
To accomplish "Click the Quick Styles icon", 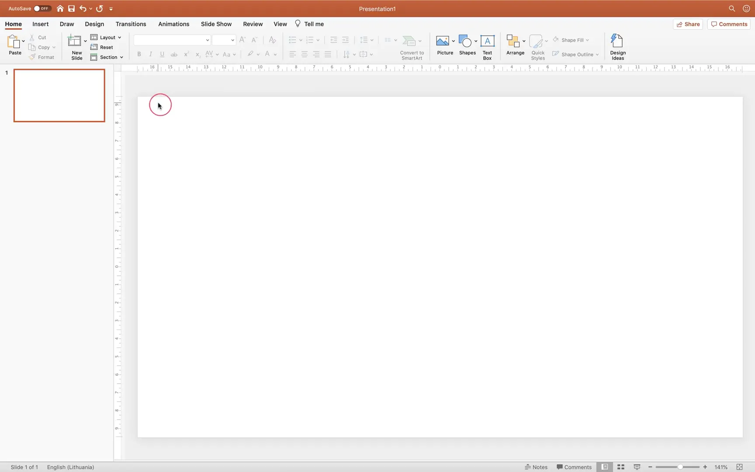I will [x=536, y=41].
